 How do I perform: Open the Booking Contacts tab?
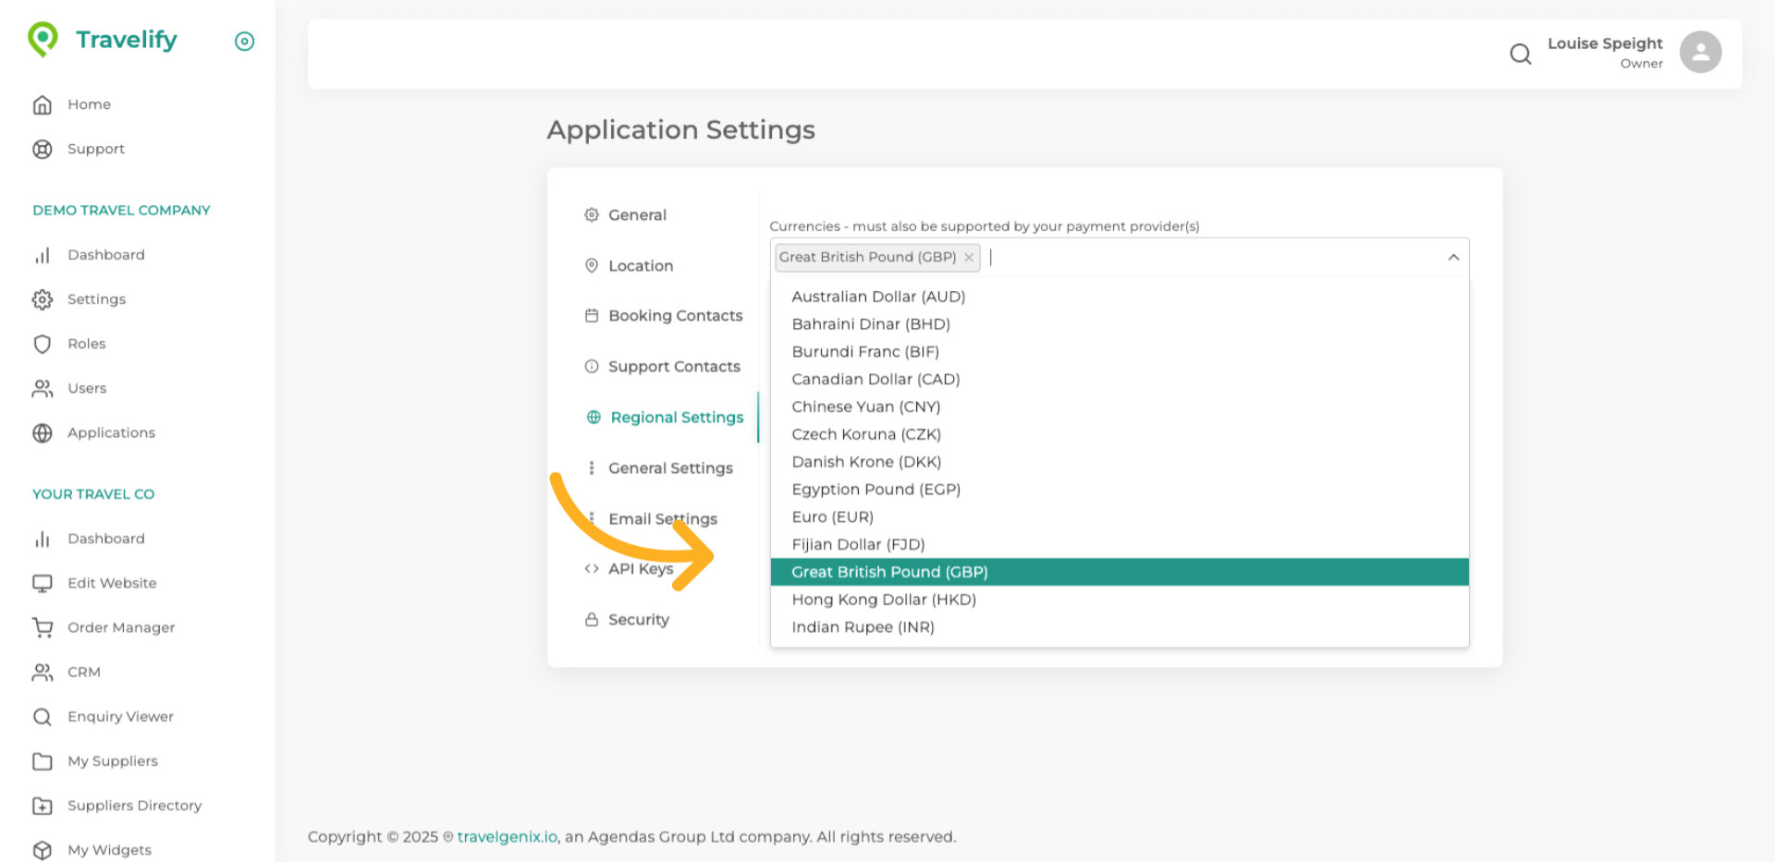(x=675, y=315)
